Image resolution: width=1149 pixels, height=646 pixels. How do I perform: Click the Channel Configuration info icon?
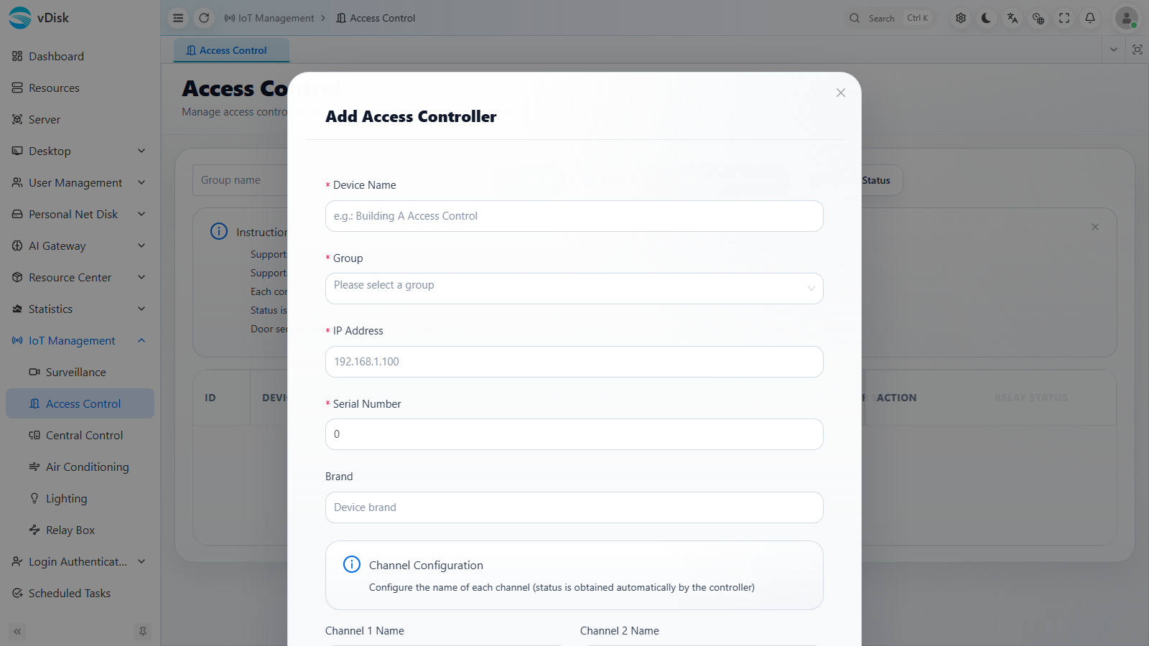352,564
